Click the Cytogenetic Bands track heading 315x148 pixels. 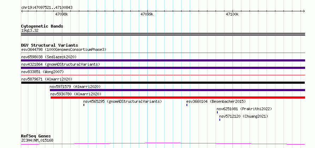point(42,26)
